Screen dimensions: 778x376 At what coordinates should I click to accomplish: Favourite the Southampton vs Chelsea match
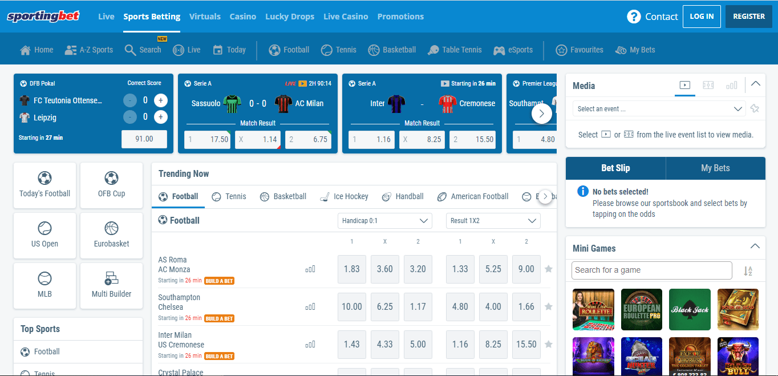(549, 307)
